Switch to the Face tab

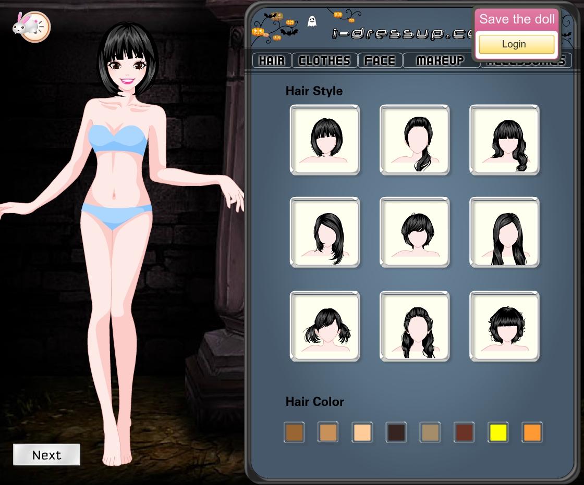380,60
